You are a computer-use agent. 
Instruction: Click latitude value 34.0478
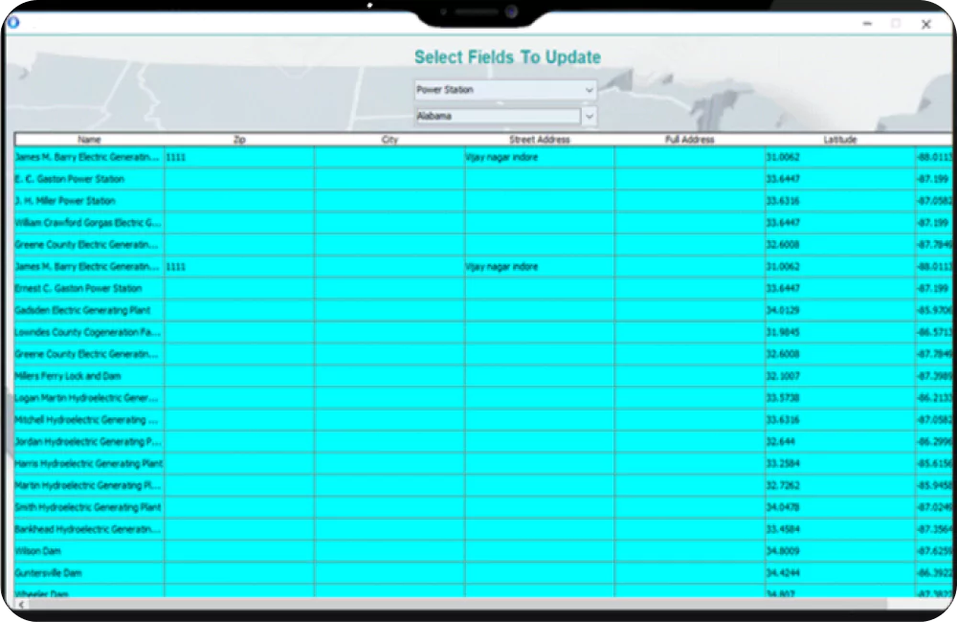coord(783,507)
